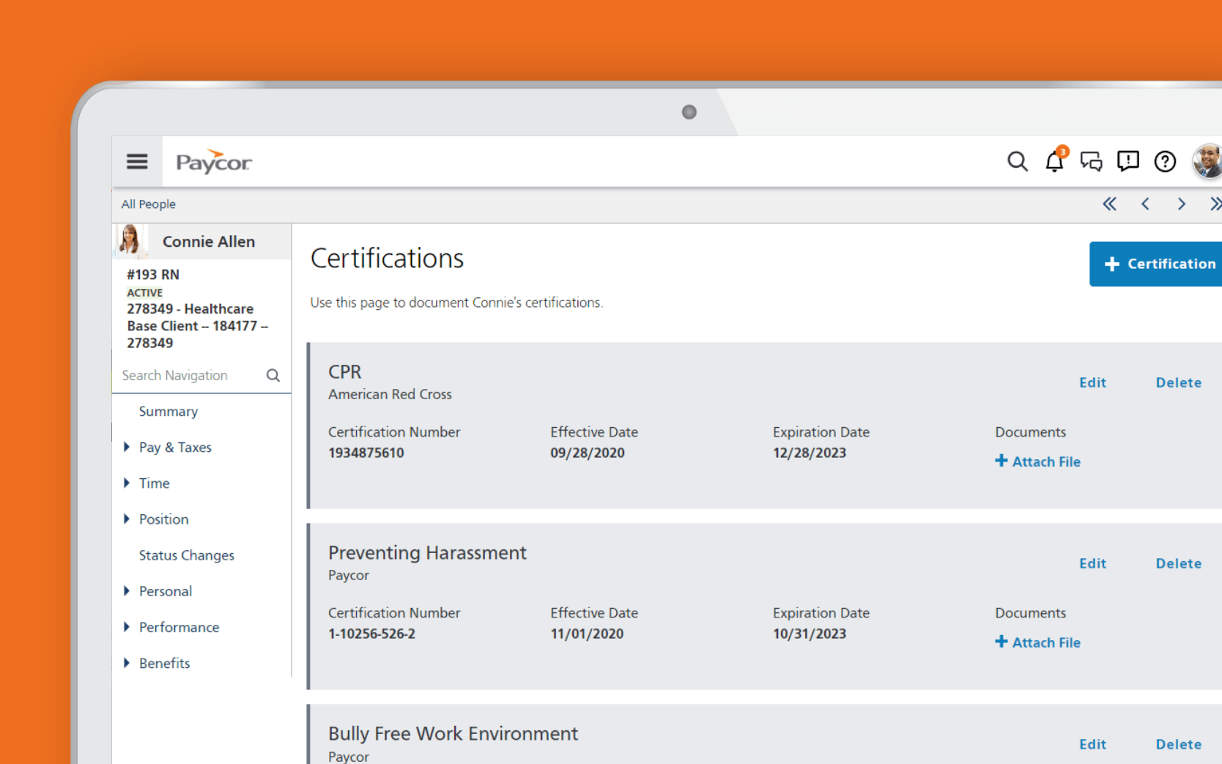
Task: Add a new Certification
Action: click(x=1155, y=264)
